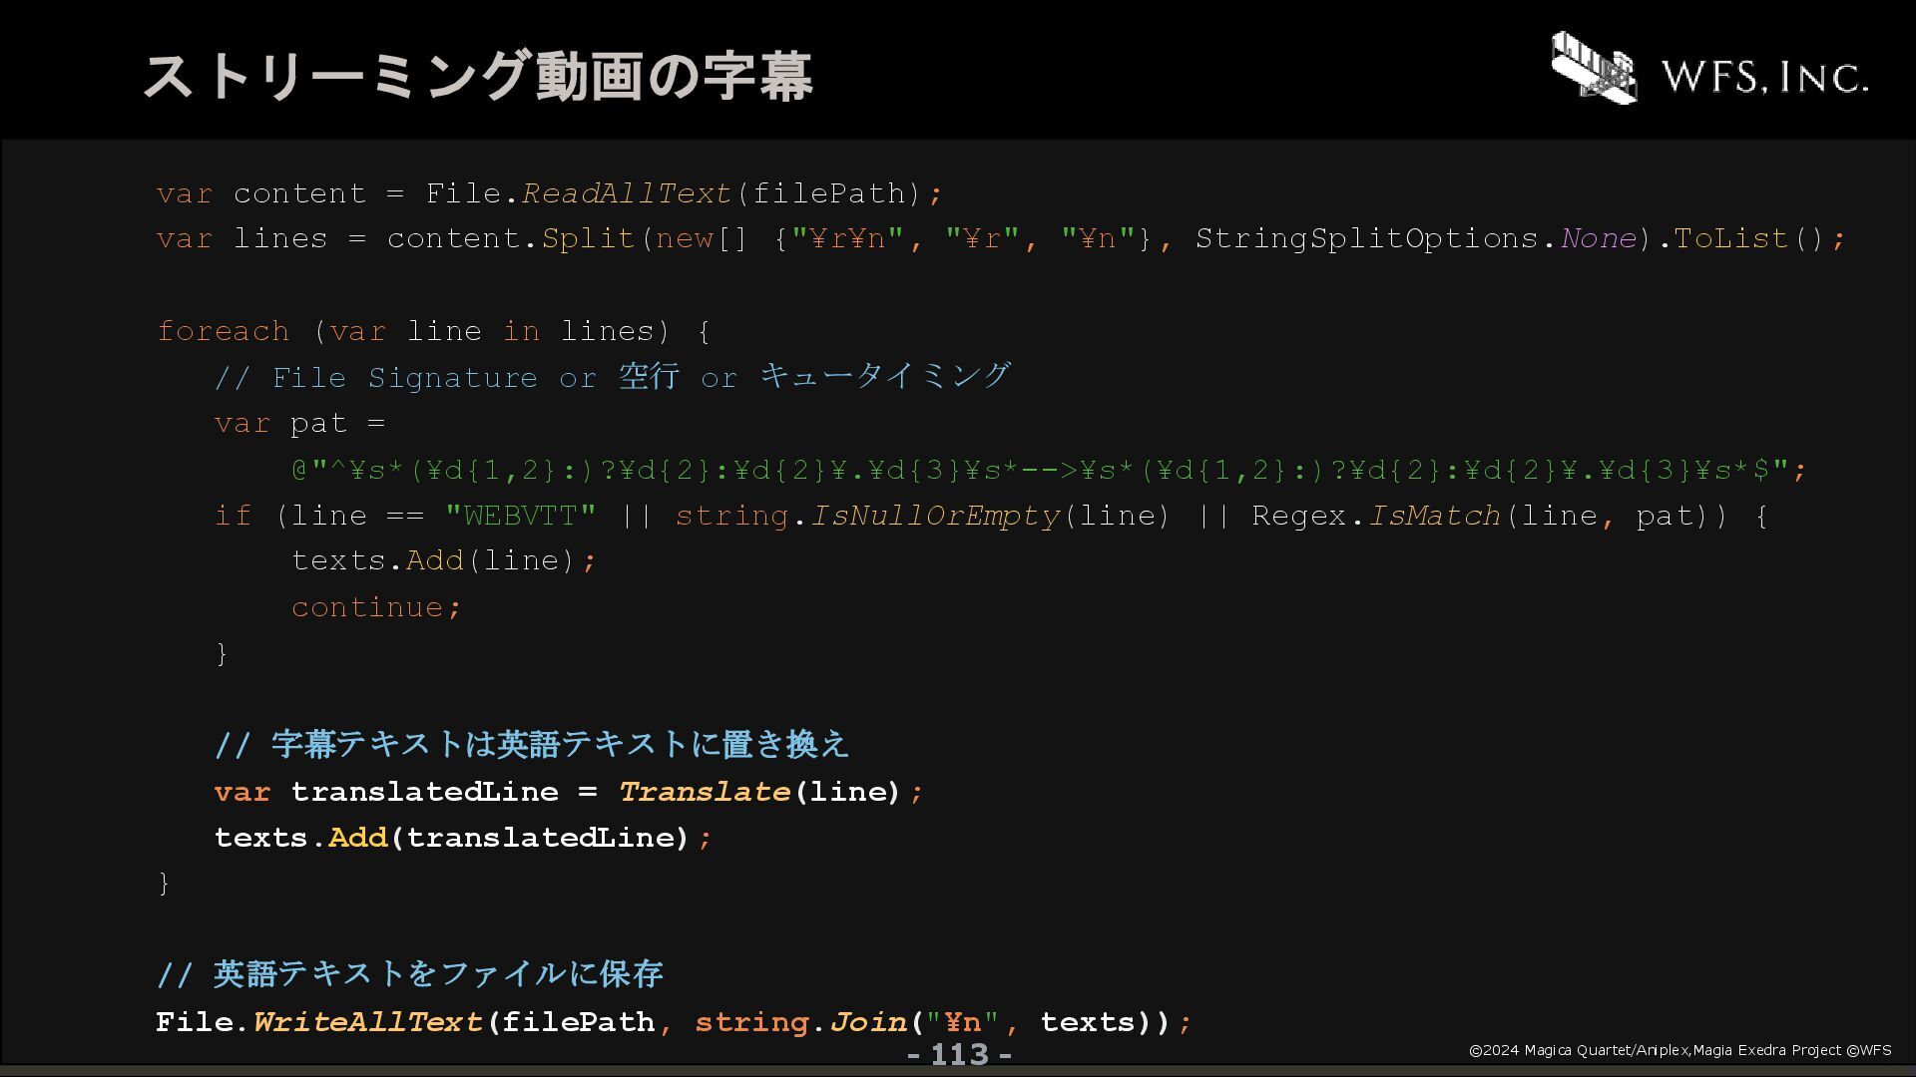Click the if line containing "WEBVTT"
The image size is (1916, 1077).
click(x=991, y=516)
